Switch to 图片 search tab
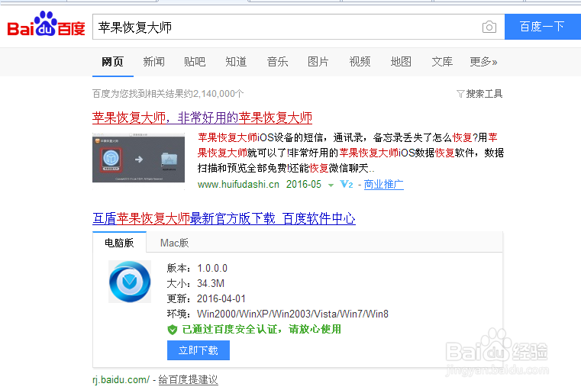The width and height of the screenshot is (581, 390). 318,62
